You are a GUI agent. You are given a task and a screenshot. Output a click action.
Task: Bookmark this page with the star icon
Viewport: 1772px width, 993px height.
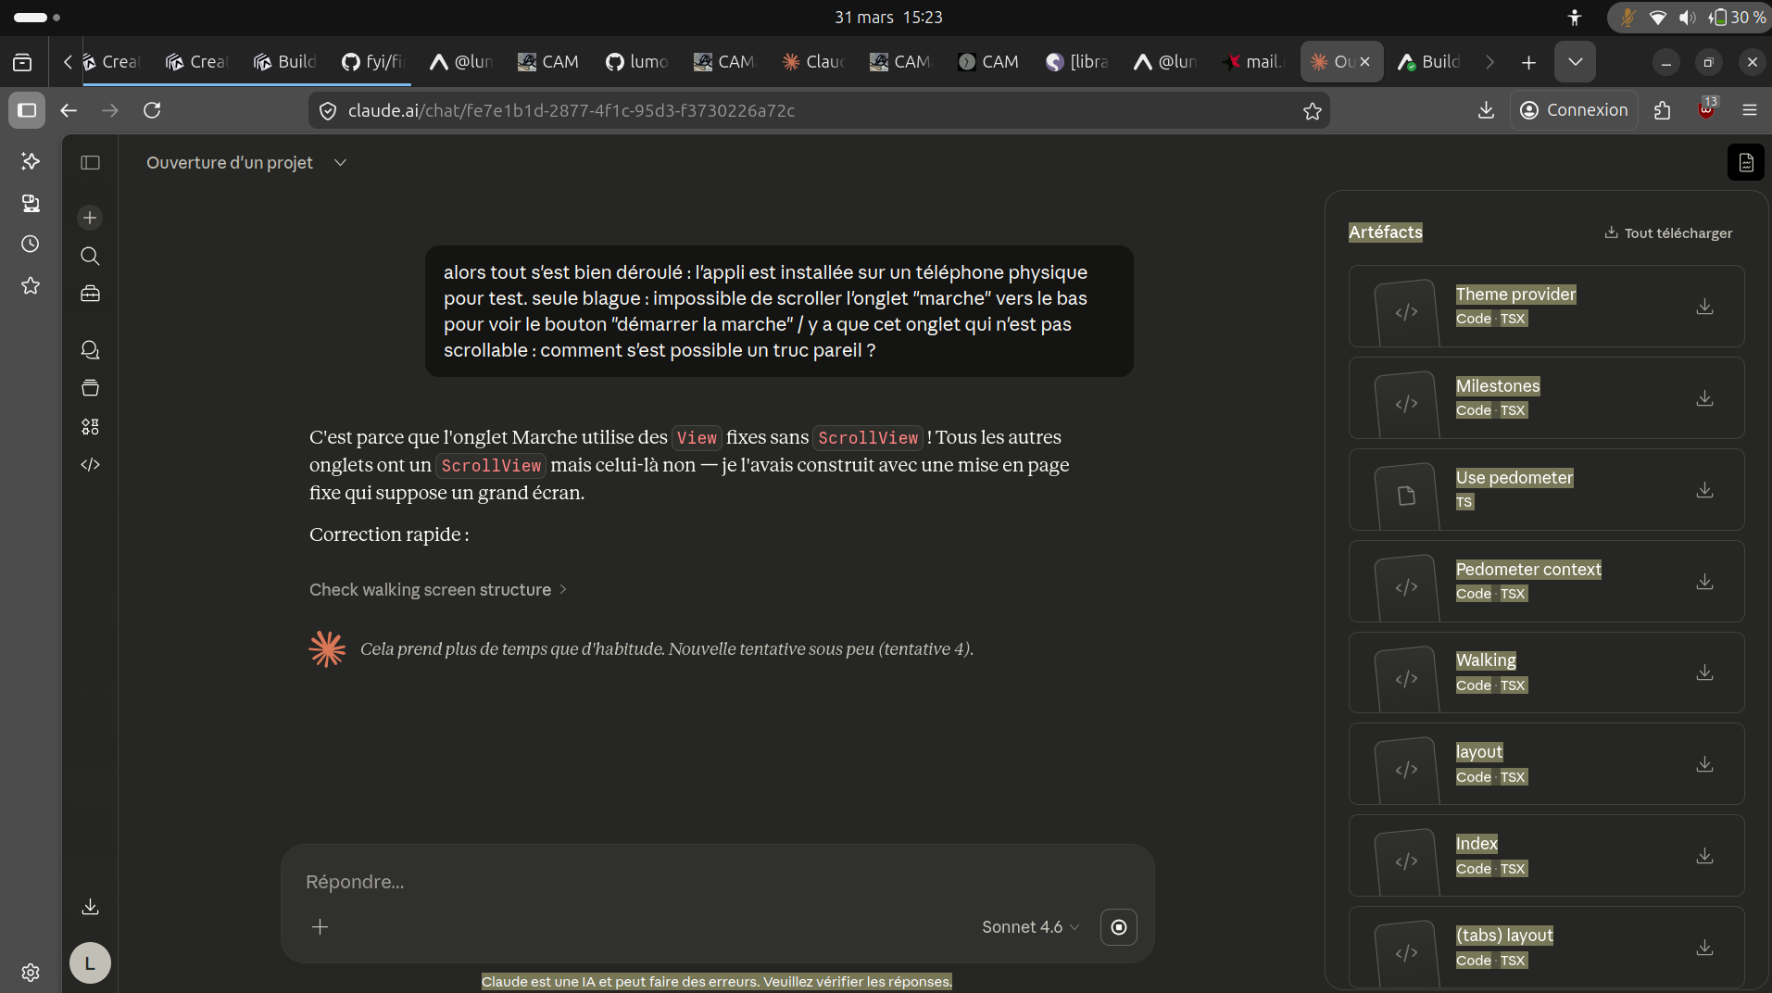[x=1312, y=111]
